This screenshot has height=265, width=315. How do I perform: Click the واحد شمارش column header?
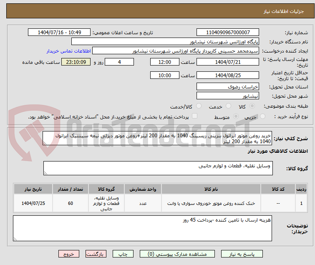point(143,189)
